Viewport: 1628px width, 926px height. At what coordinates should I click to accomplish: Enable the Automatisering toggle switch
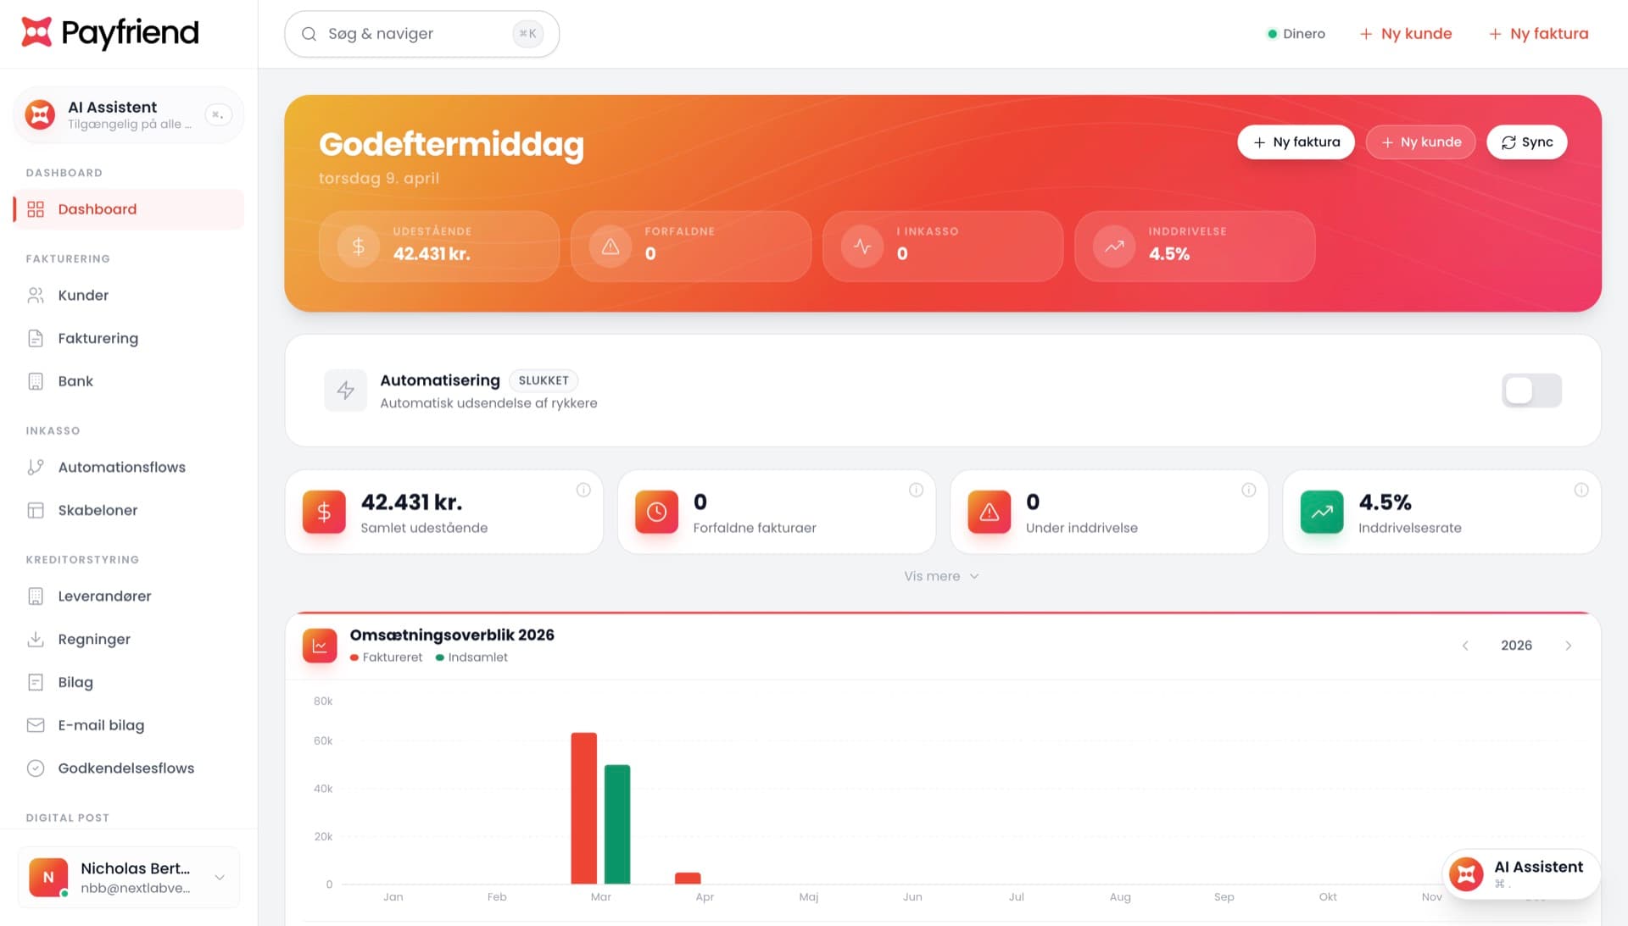[1531, 391]
